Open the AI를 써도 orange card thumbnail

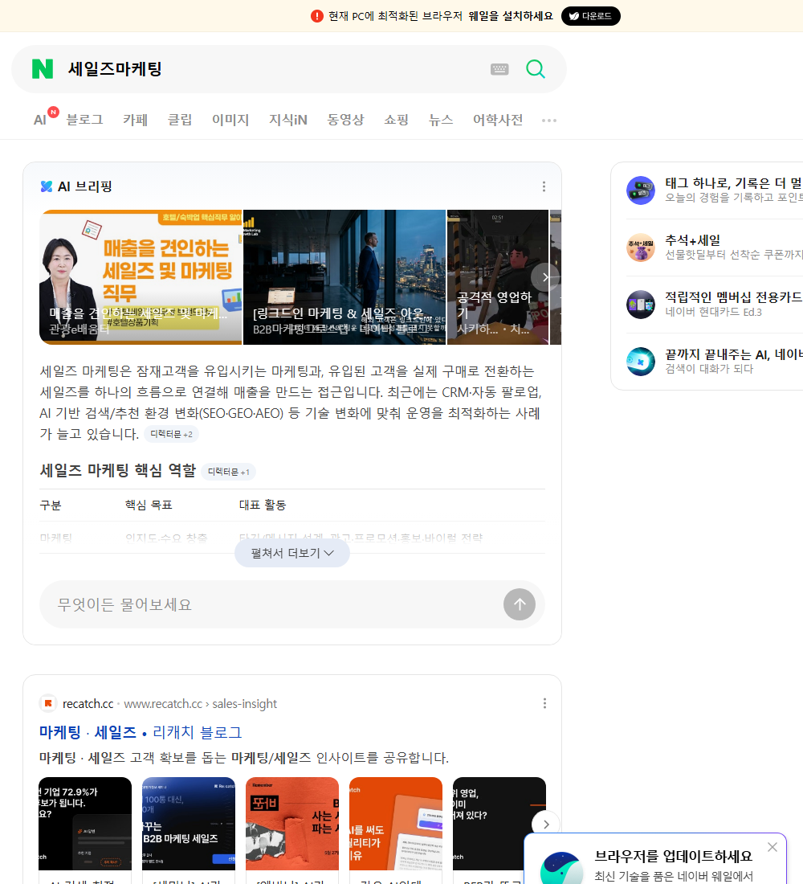(396, 824)
